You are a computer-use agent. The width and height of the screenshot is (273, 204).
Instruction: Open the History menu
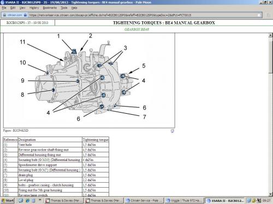34,8
